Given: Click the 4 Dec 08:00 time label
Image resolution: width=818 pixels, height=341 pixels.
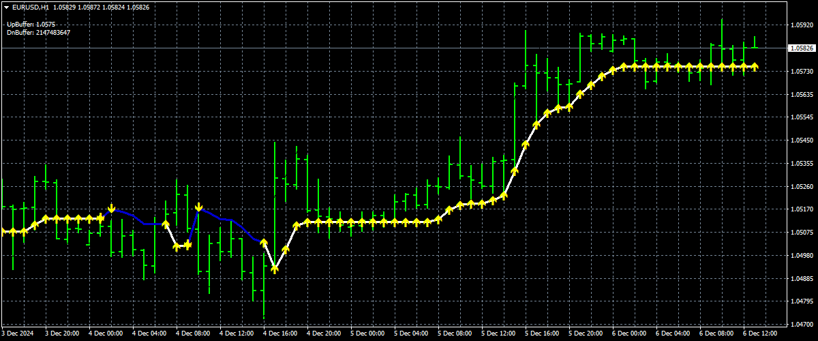Looking at the screenshot, I should (193, 334).
